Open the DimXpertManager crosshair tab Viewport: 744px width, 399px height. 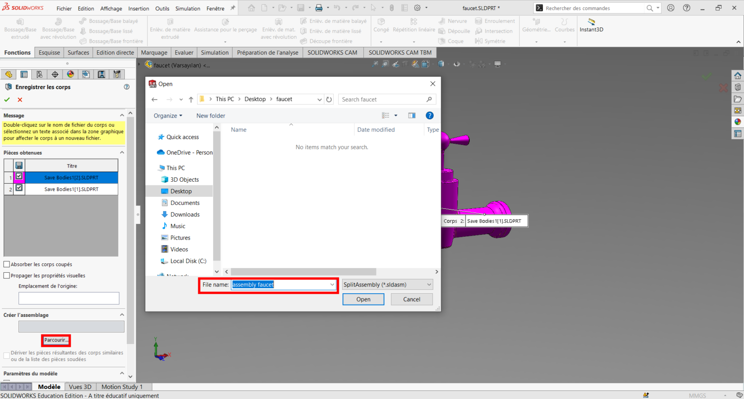coord(55,74)
